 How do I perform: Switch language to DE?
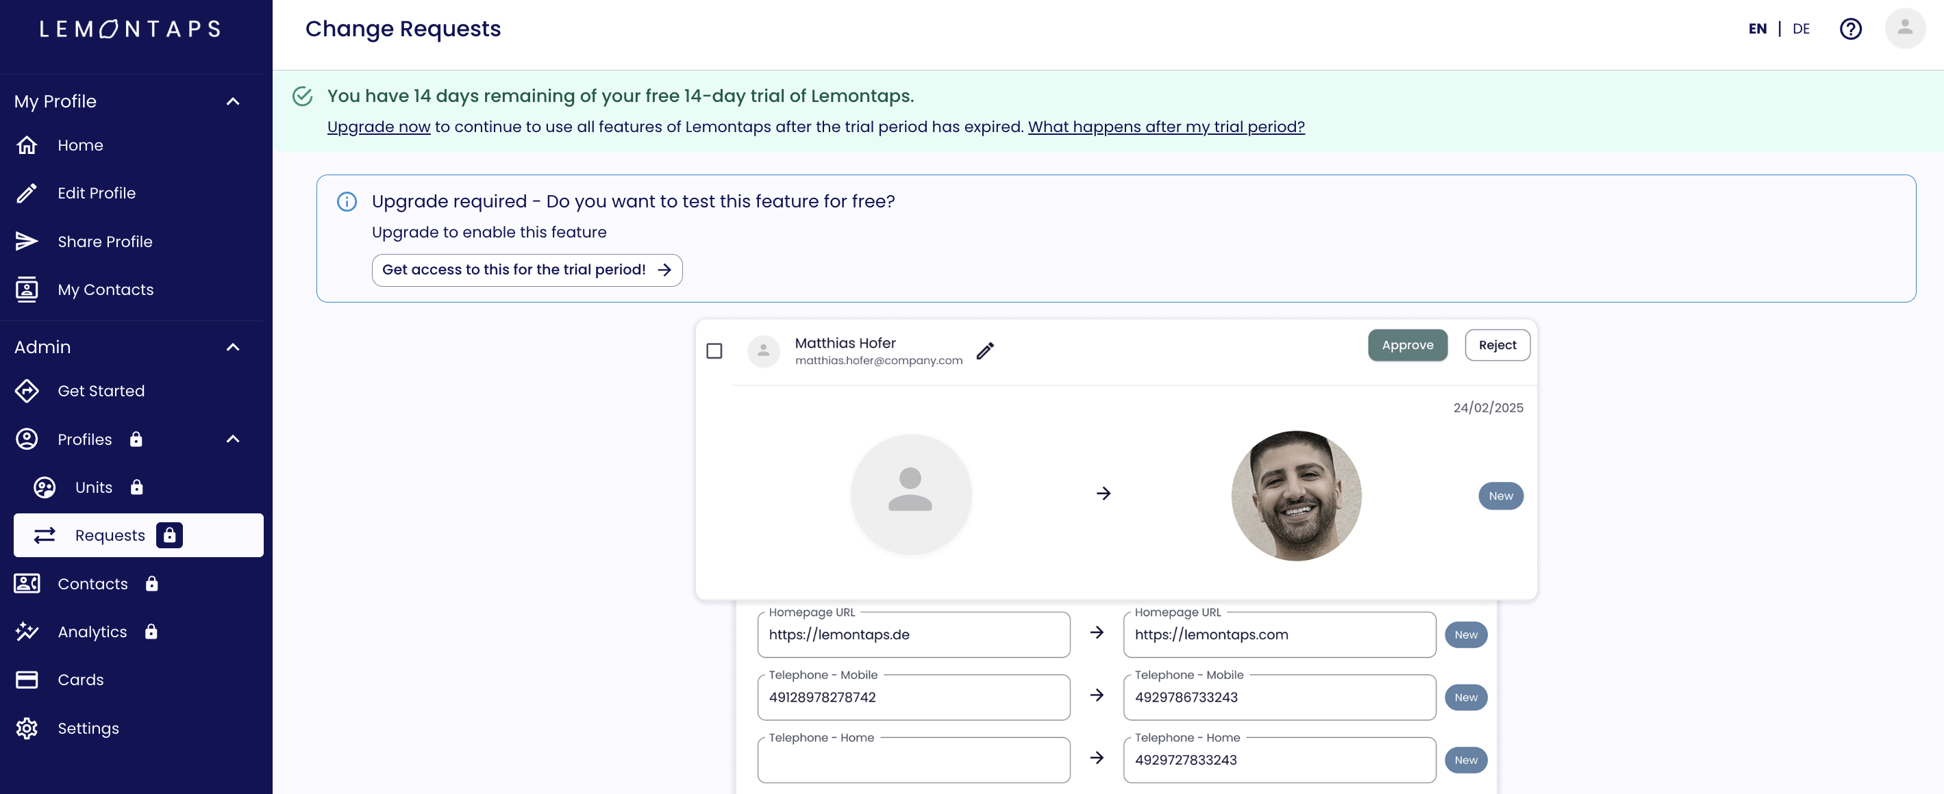tap(1801, 29)
